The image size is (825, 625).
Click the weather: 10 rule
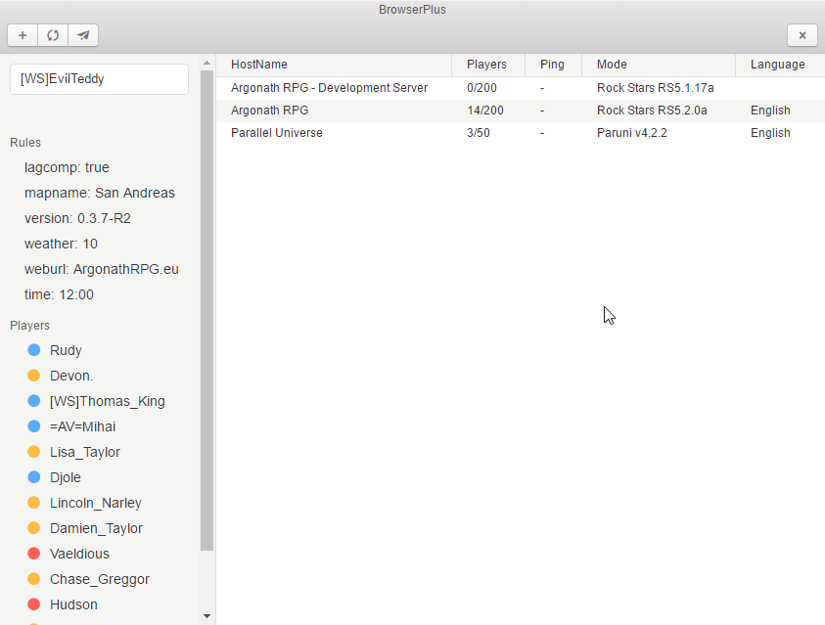click(61, 244)
